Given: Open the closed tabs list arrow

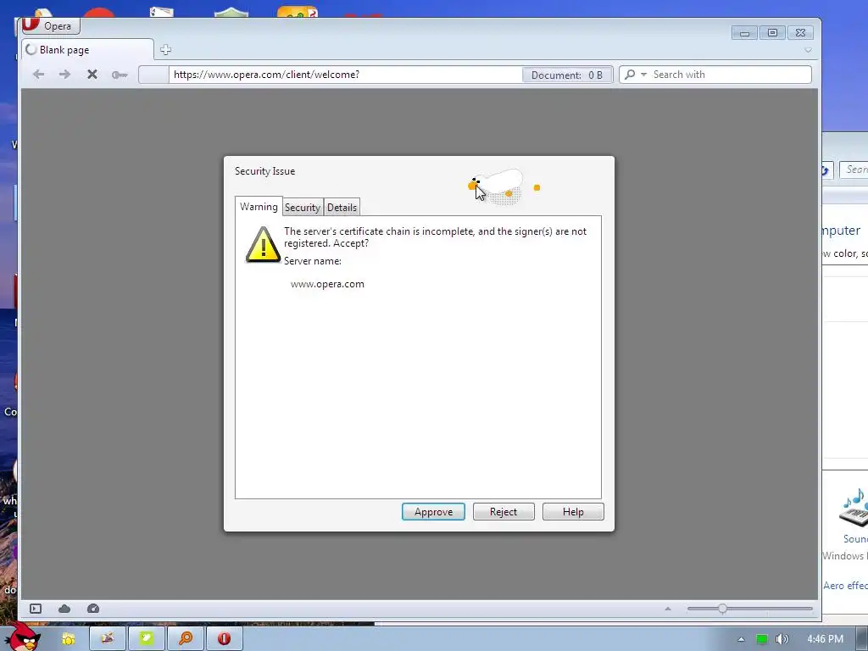Looking at the screenshot, I should pos(808,50).
